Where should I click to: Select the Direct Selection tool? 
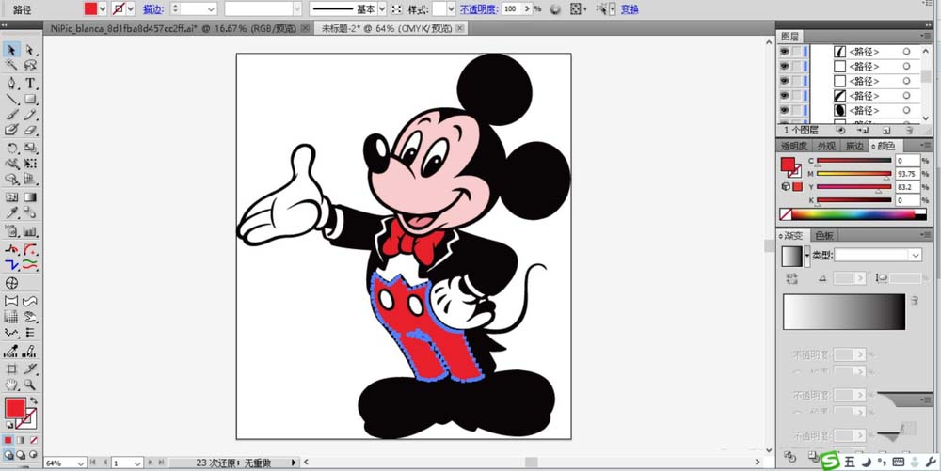coord(30,50)
